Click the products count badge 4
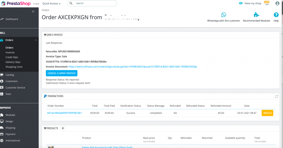 pyautogui.click(x=63, y=128)
